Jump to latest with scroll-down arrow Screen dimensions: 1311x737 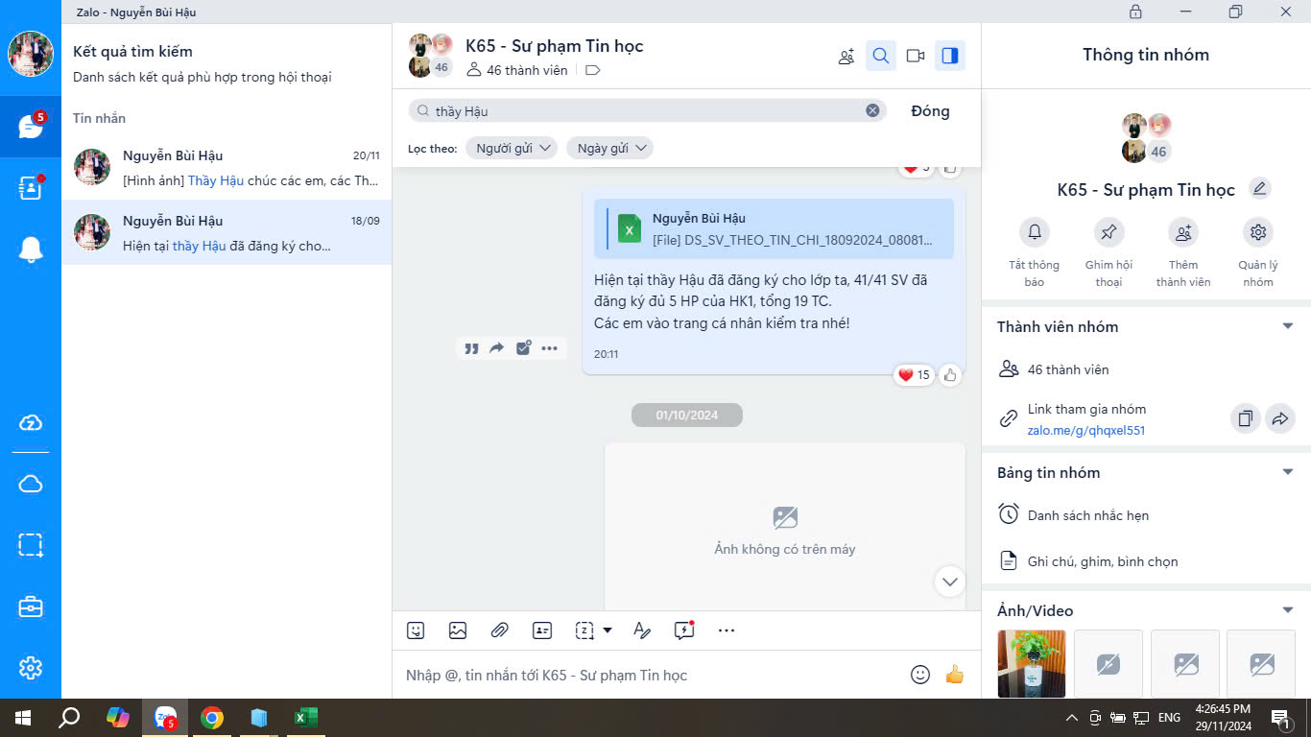[950, 582]
